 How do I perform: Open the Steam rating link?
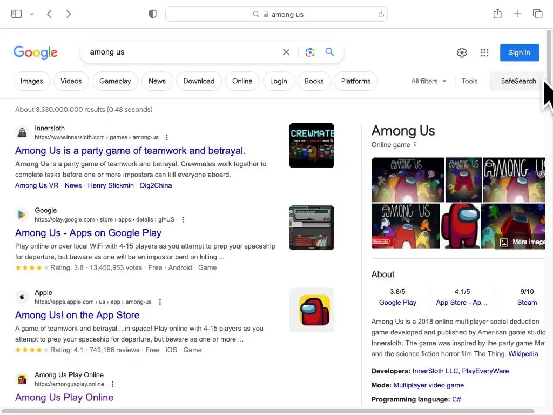pyautogui.click(x=527, y=303)
